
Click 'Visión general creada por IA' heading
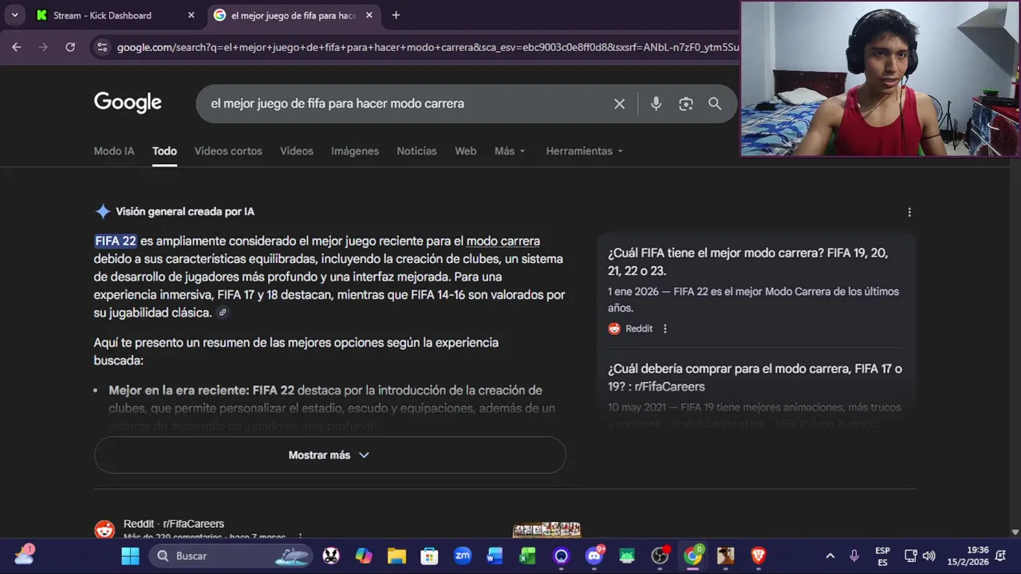click(x=185, y=212)
